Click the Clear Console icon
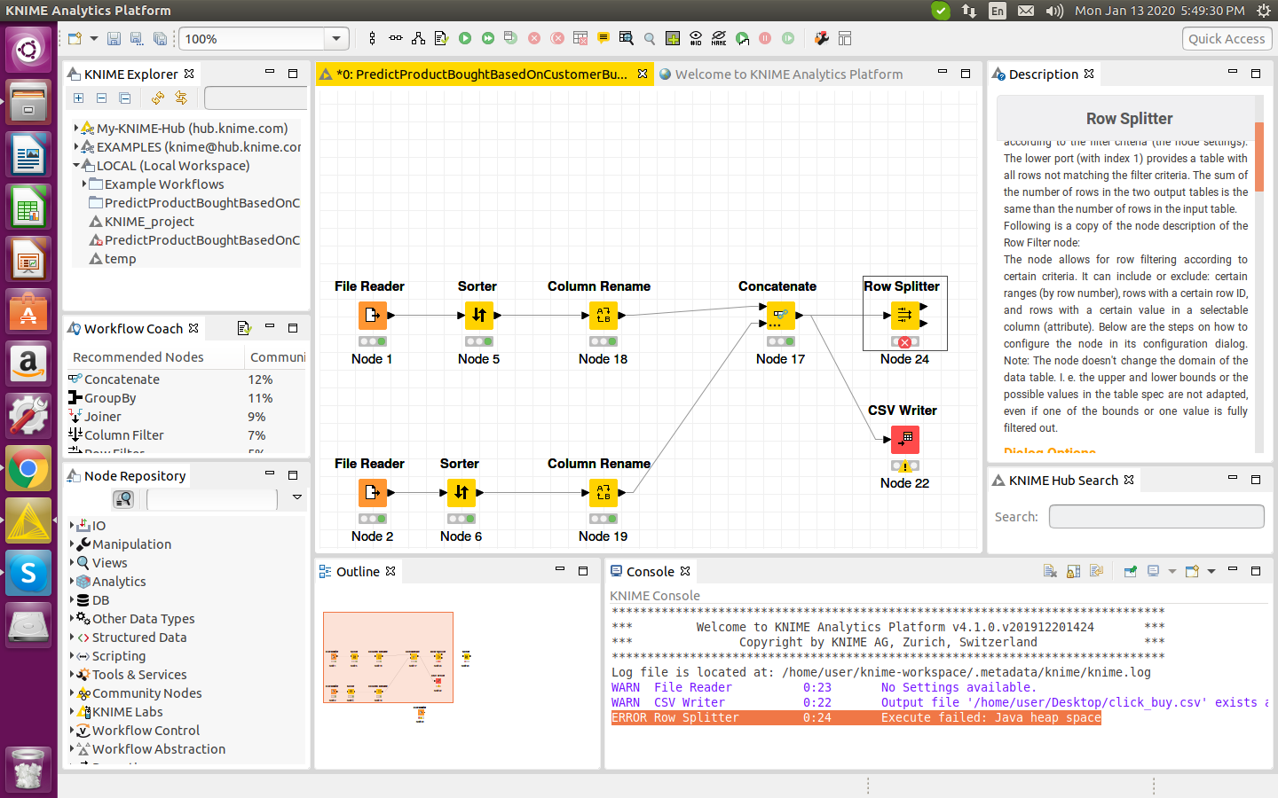The width and height of the screenshot is (1278, 798). pyautogui.click(x=1050, y=572)
